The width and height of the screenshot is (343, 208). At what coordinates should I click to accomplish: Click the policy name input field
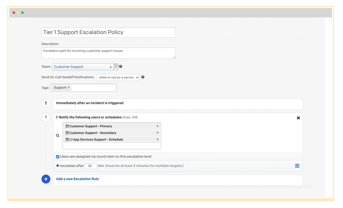tap(108, 32)
